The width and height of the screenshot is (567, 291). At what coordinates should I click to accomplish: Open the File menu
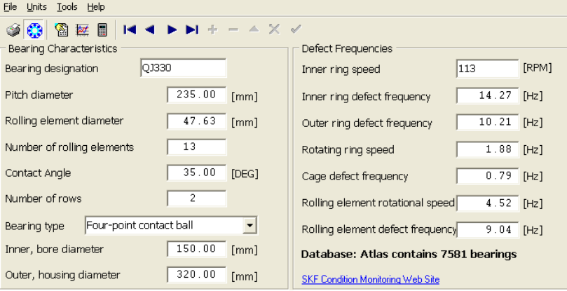click(x=11, y=6)
